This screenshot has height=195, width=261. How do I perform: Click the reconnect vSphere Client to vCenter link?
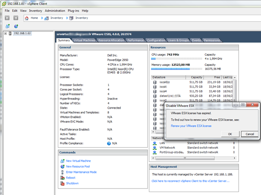tap(190, 181)
